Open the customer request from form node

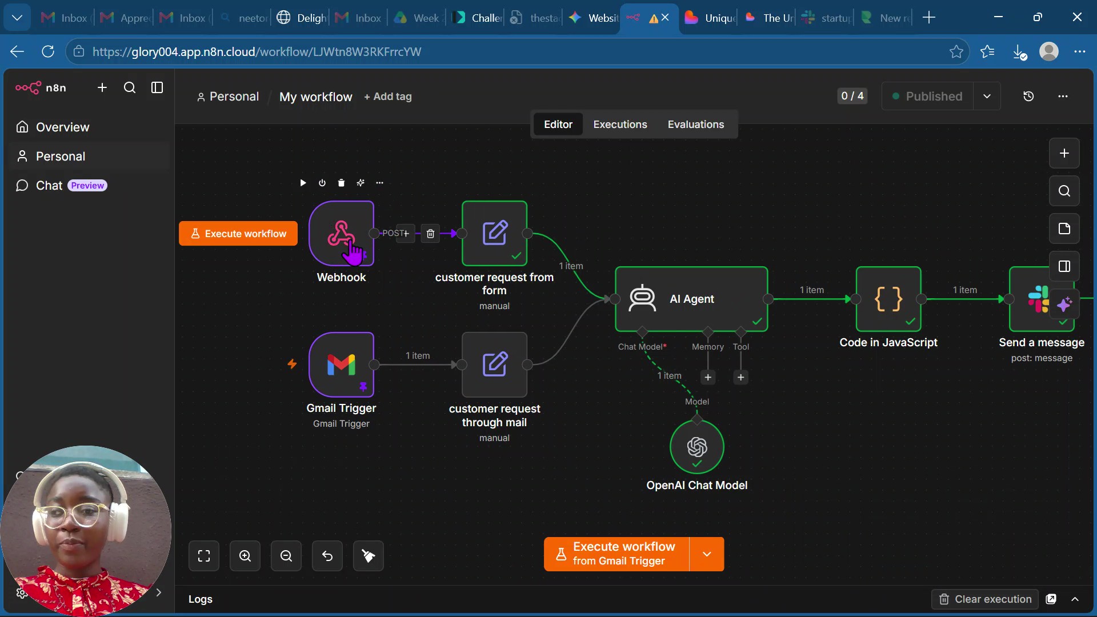pyautogui.click(x=494, y=233)
